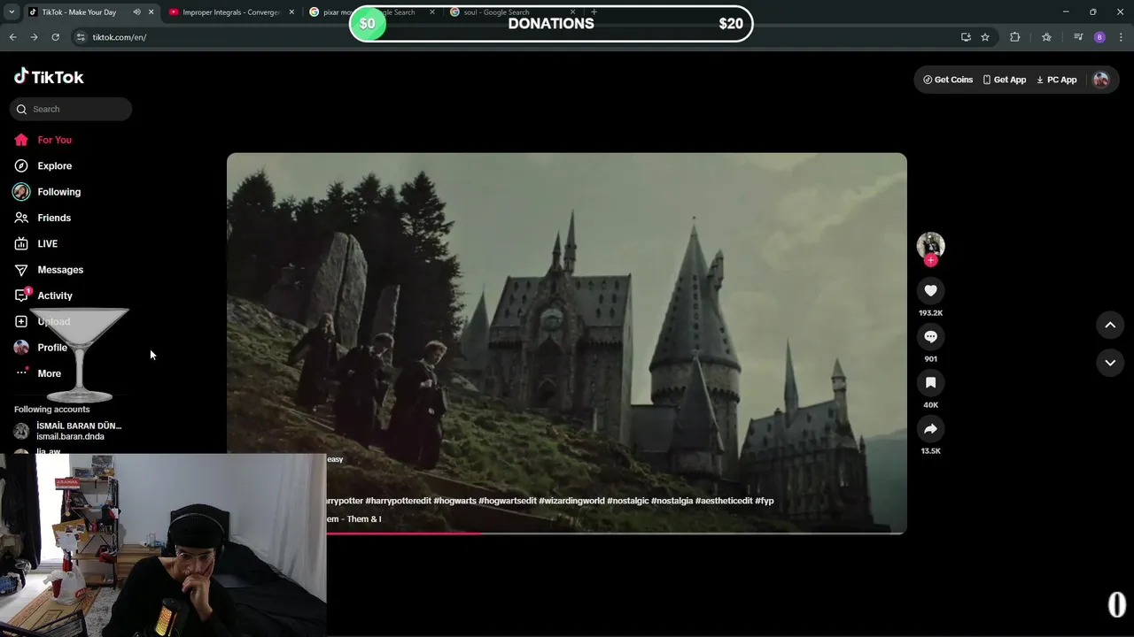The image size is (1134, 637).
Task: Click the #wizardingworld hashtag
Action: [571, 501]
